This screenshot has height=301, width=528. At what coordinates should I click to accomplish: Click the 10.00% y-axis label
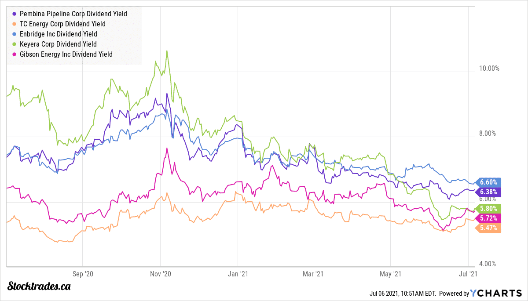click(x=489, y=69)
